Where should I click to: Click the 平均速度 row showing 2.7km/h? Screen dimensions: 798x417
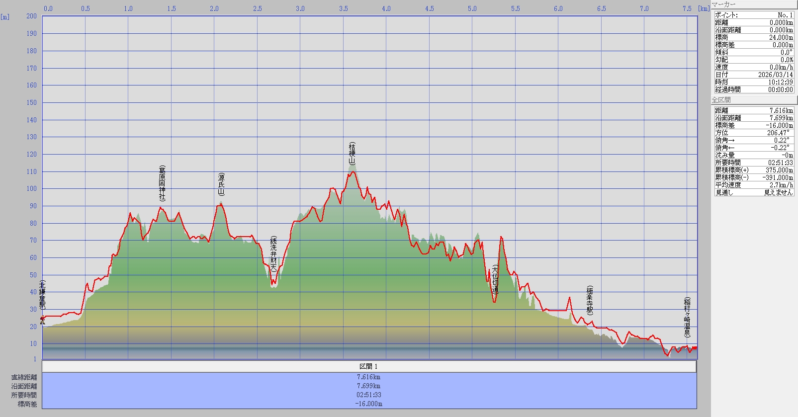(754, 185)
